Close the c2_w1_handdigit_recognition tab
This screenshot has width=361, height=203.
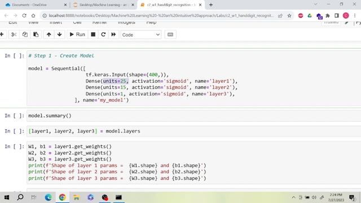point(200,5)
